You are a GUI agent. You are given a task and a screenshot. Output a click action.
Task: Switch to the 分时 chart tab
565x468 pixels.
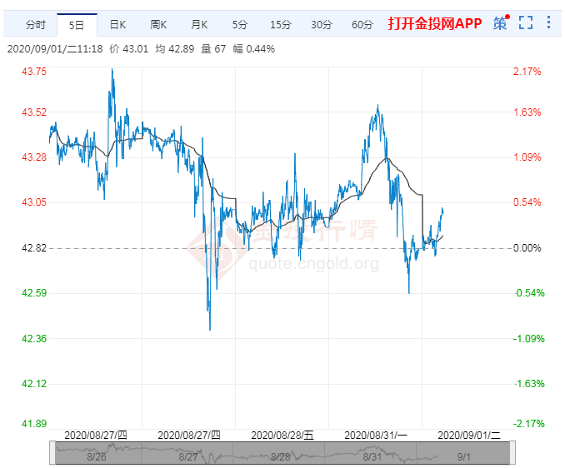coord(36,25)
